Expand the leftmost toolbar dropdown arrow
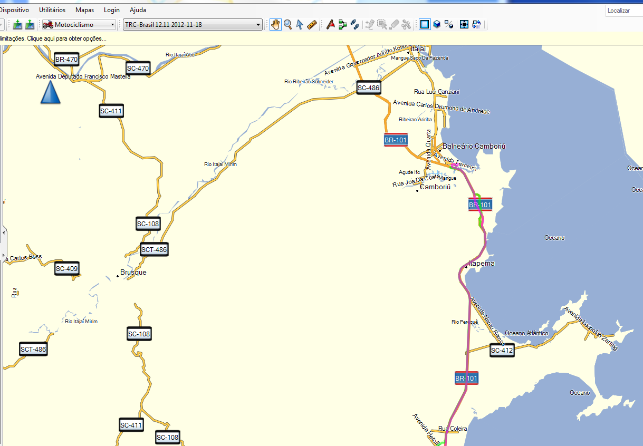Screen dimensions: 643x446 (2, 24)
